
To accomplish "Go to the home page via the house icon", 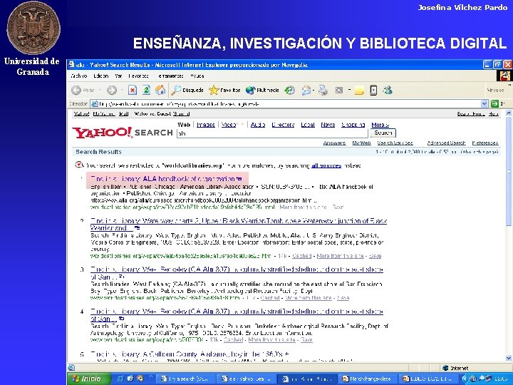I will 160,90.
